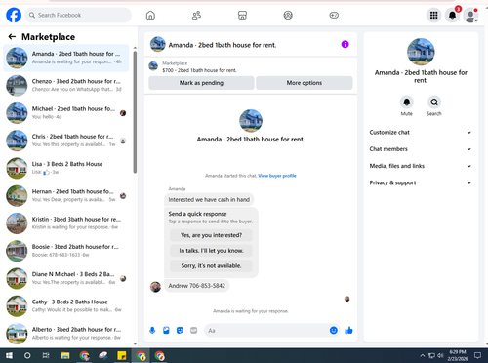Image resolution: width=488 pixels, height=363 pixels.
Task: Open the emoji picker smiley
Action: tap(334, 330)
